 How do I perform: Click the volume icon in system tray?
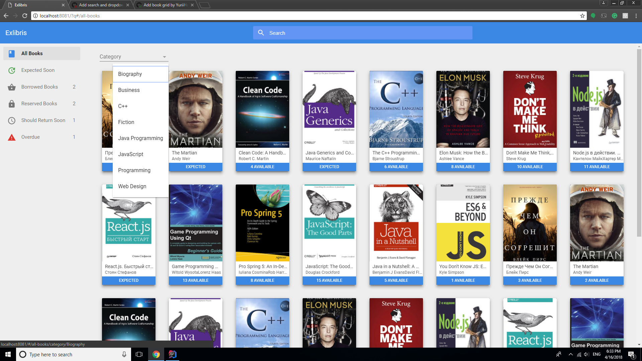[x=586, y=354]
